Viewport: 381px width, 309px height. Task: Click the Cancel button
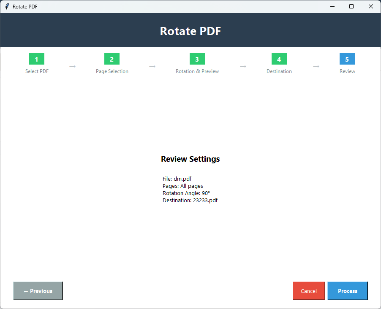pyautogui.click(x=309, y=291)
